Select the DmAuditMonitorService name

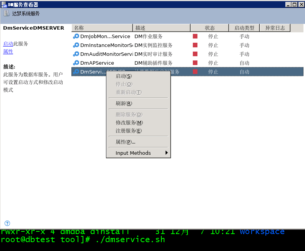pyautogui.click(x=106, y=54)
